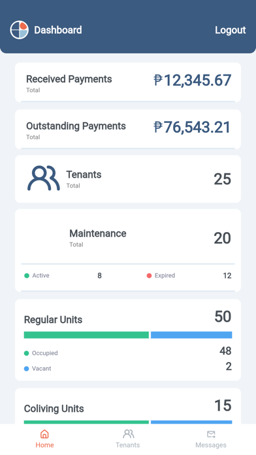Screen dimensions: 256x455
Task: Click the Dashboard title text
Action: (58, 30)
